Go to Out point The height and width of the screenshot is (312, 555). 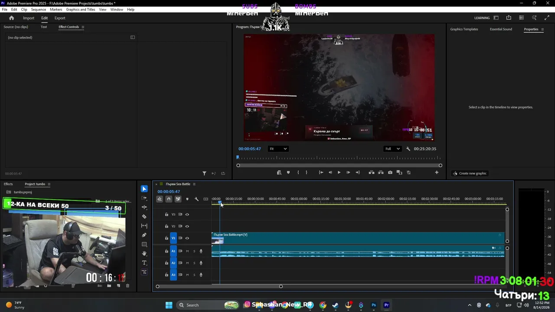(358, 172)
